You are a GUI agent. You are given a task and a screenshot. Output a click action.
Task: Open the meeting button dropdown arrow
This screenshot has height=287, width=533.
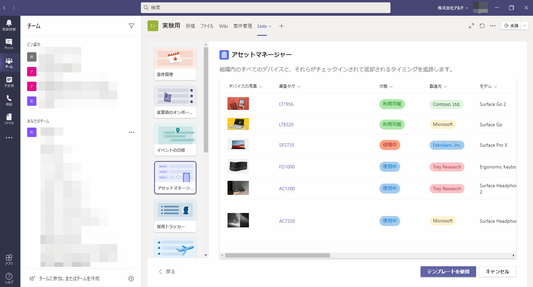[525, 26]
